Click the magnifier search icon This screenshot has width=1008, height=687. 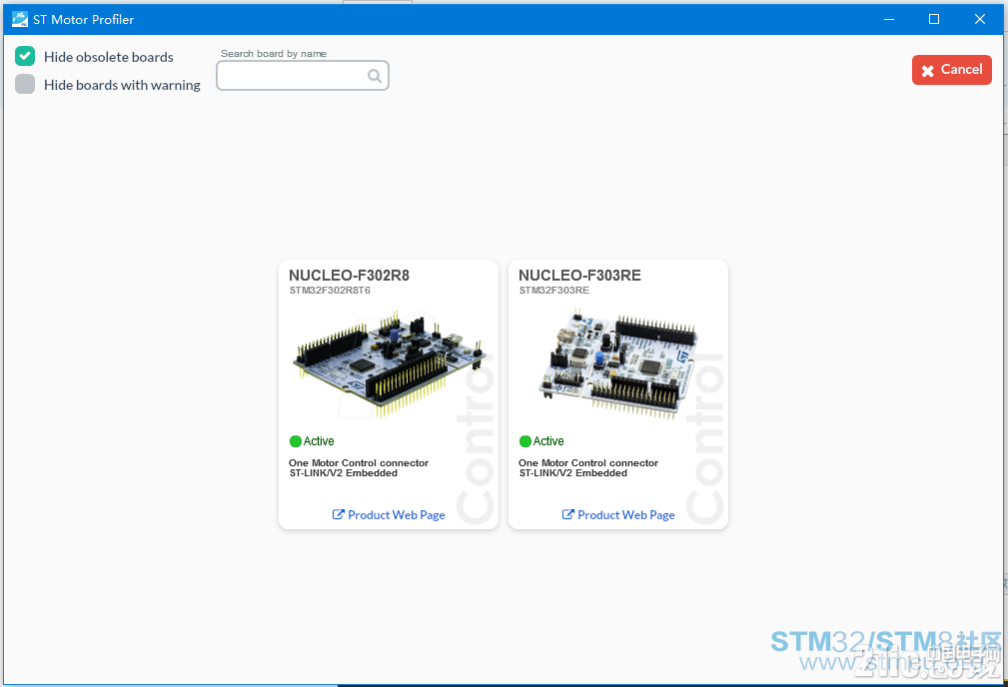(x=375, y=77)
